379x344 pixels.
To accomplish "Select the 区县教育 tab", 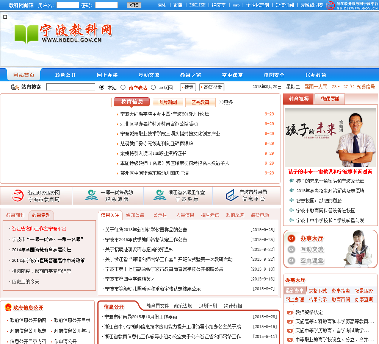I will click(200, 102).
